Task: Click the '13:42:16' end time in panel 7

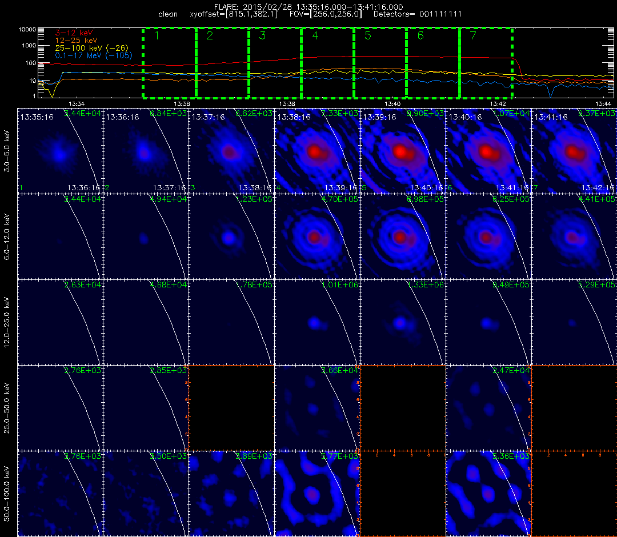Action: coord(598,187)
